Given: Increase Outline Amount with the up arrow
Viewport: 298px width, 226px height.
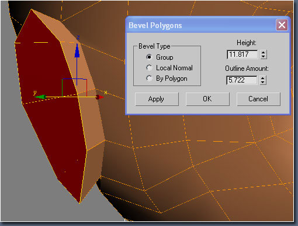Looking at the screenshot, I should pos(263,78).
